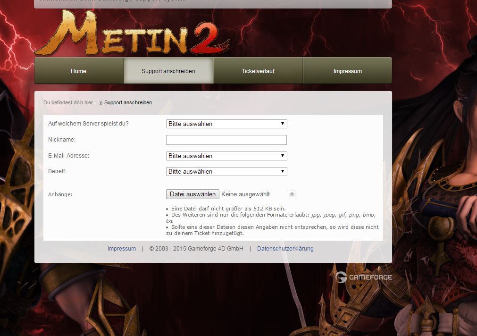477x336 pixels.
Task: Click the Datei auswählen button
Action: [192, 194]
